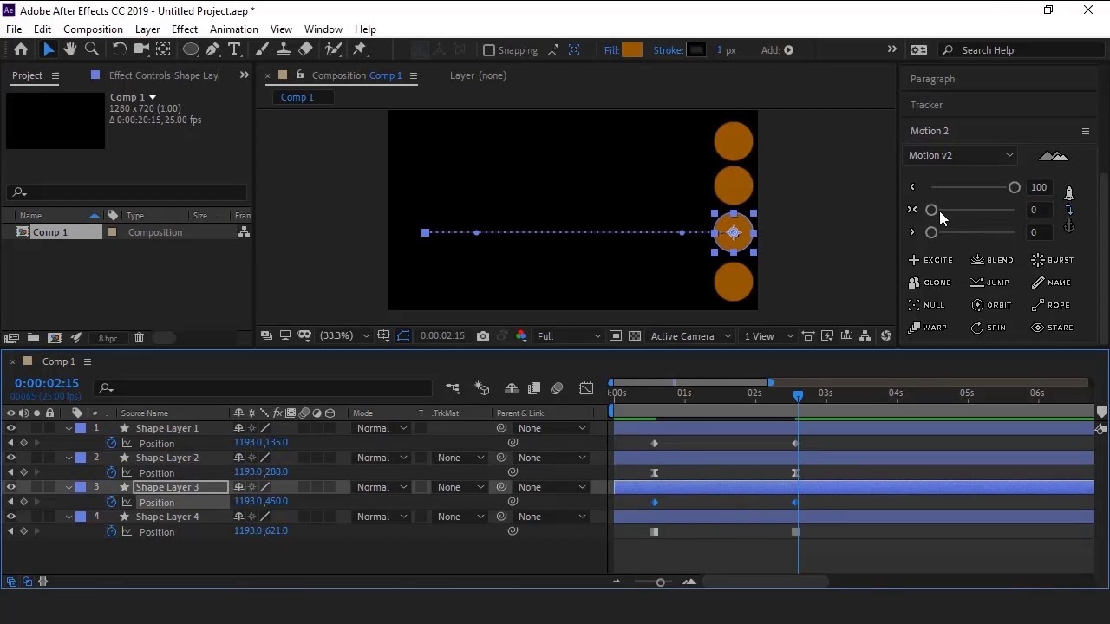Click the top Motion 2 slider handle at 100
The width and height of the screenshot is (1110, 624).
(x=1014, y=187)
